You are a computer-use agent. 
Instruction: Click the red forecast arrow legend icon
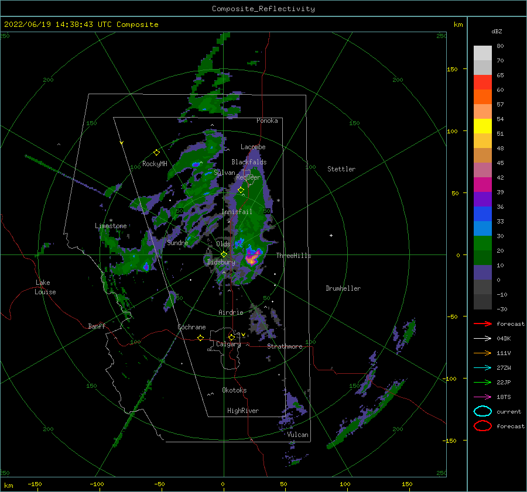pos(482,324)
